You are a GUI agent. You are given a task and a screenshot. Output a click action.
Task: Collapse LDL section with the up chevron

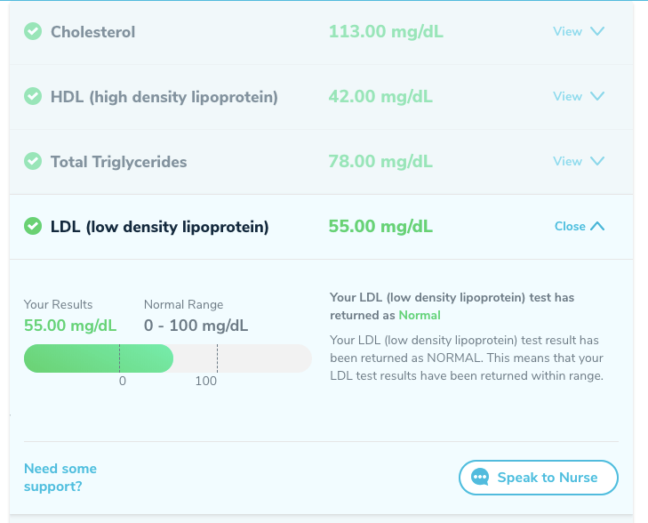597,226
